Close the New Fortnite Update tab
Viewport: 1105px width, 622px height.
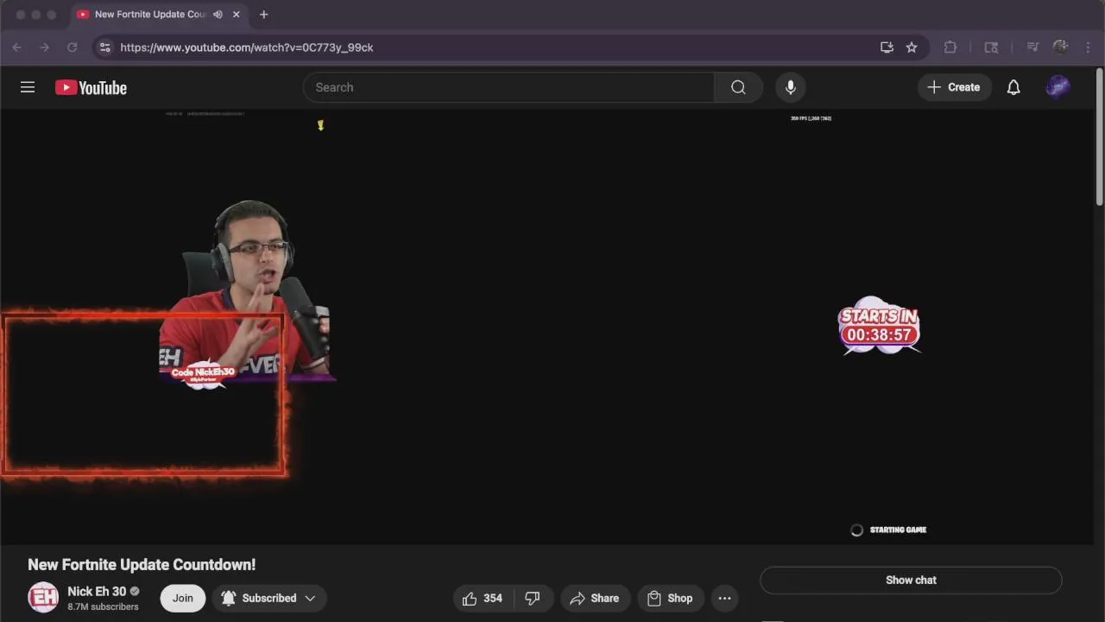tap(236, 15)
